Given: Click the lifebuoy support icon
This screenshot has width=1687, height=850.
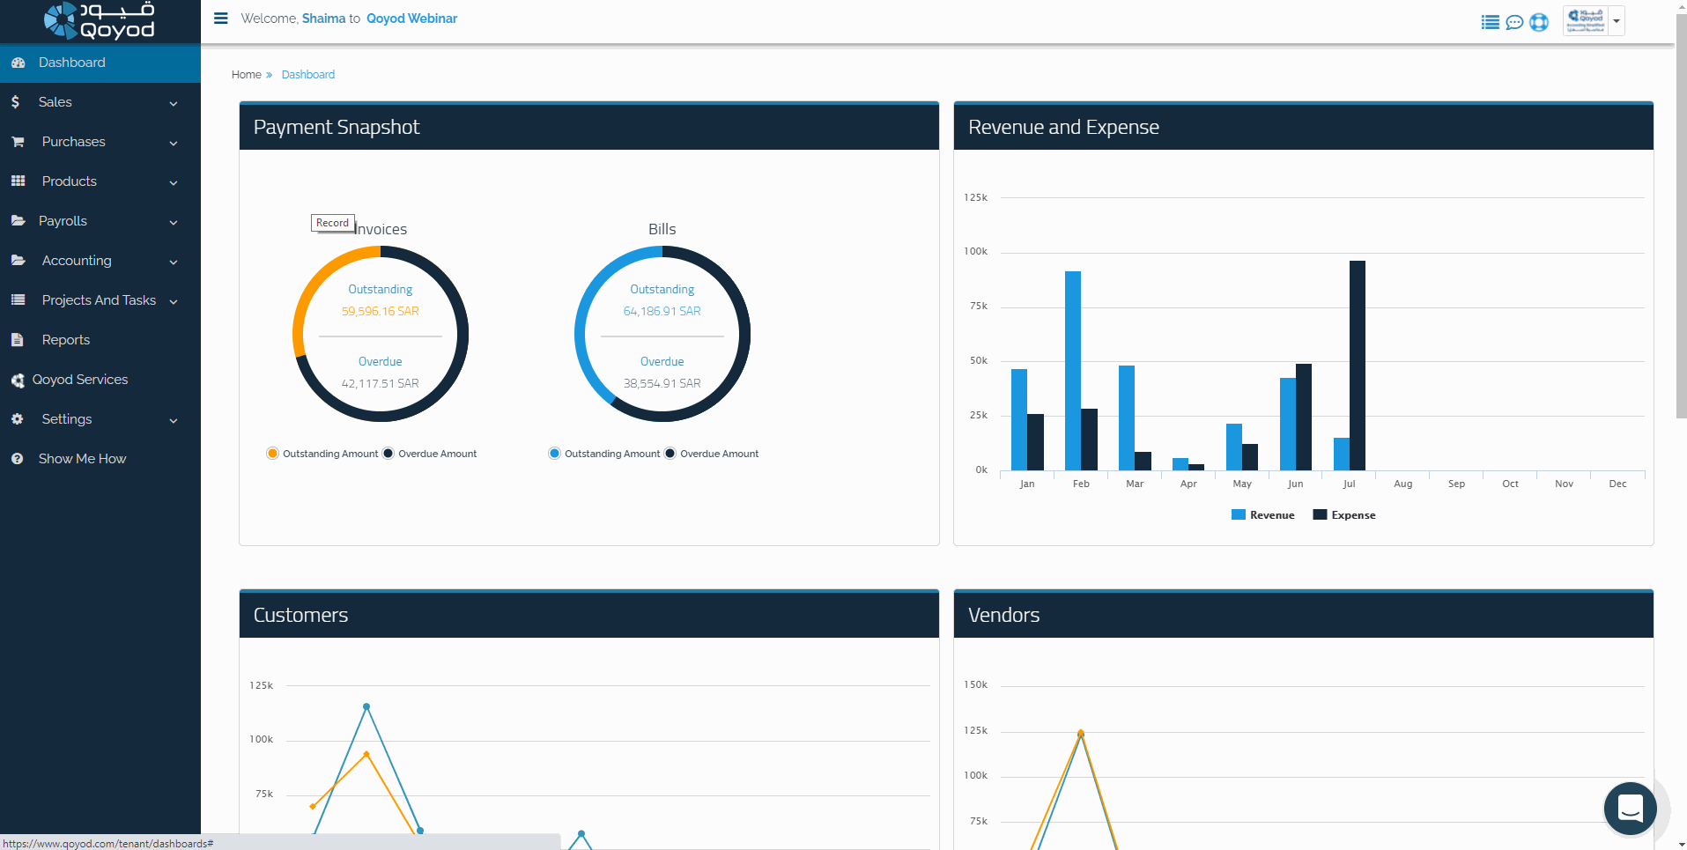Looking at the screenshot, I should pyautogui.click(x=1539, y=22).
